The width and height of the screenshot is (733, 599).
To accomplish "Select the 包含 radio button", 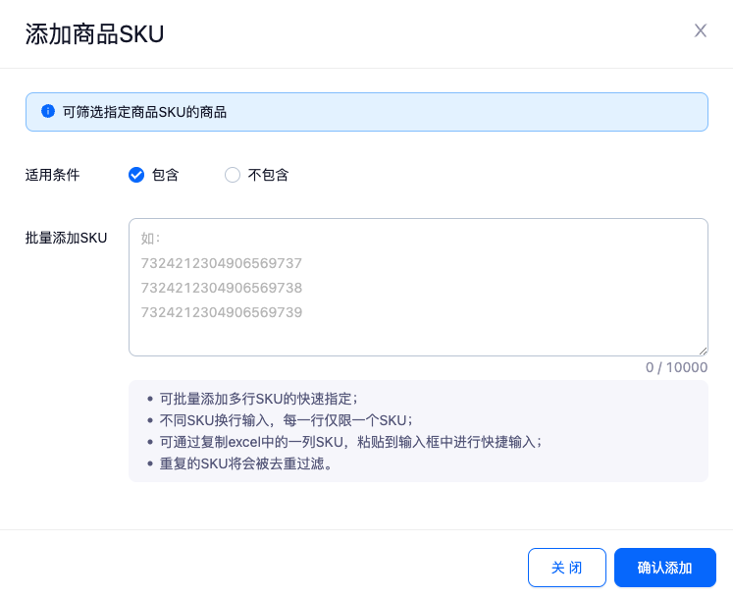I will click(x=136, y=175).
